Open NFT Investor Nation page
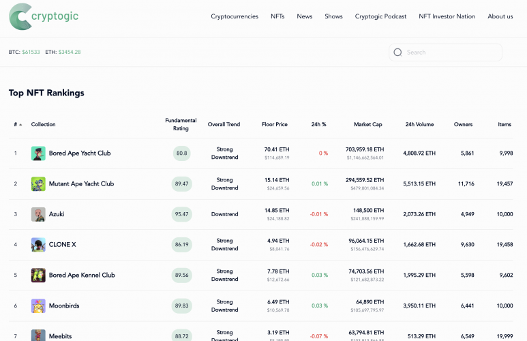Image resolution: width=527 pixels, height=341 pixels. (447, 16)
